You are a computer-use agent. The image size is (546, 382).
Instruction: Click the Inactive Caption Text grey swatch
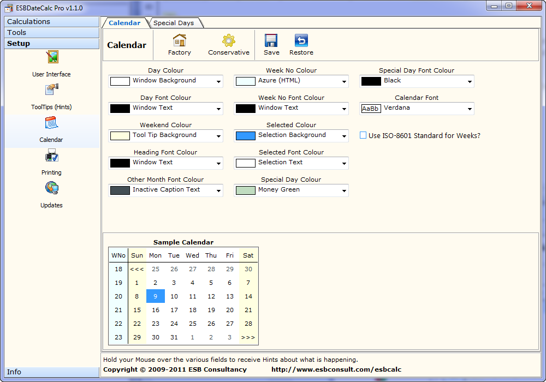pos(120,190)
